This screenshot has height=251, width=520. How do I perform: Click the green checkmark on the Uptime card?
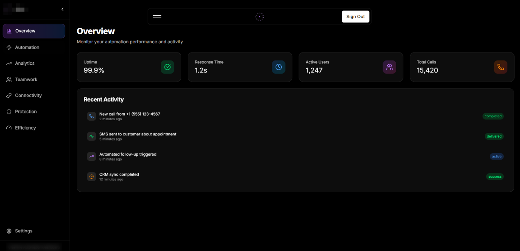[168, 67]
